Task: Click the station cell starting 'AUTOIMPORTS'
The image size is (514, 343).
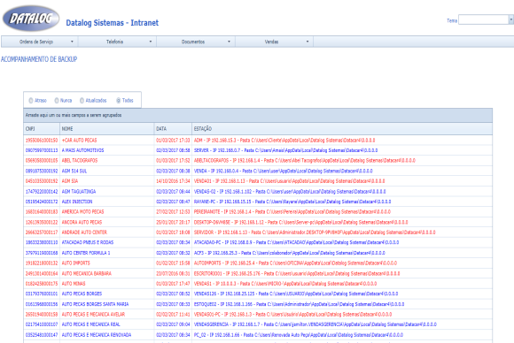Action: coord(342,263)
